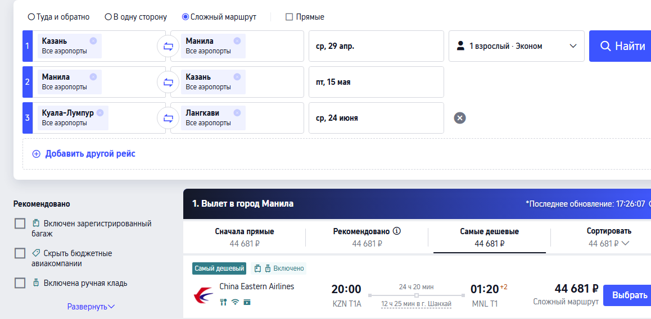This screenshot has width=651, height=319.
Task: Select the В одну сторону option
Action: click(108, 17)
